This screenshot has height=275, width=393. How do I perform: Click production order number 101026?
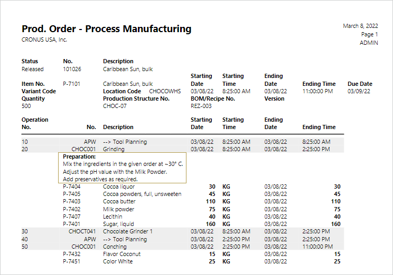click(71, 69)
